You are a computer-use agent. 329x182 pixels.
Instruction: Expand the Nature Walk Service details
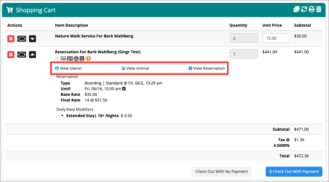click(32, 39)
